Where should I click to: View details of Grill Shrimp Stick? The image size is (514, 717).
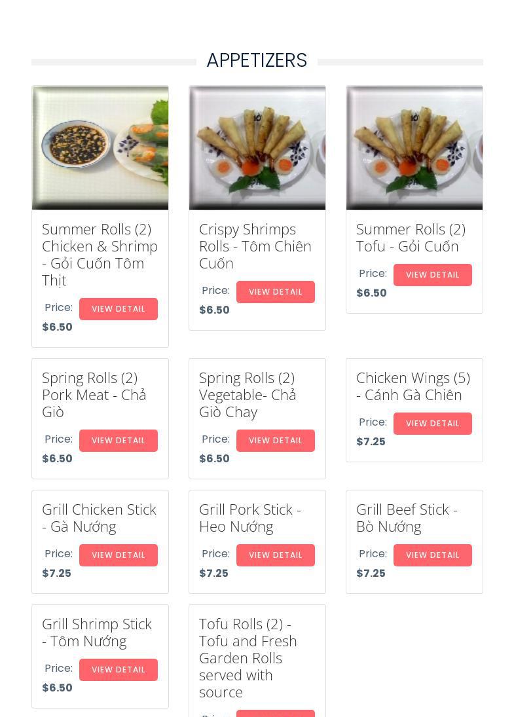[x=118, y=670]
